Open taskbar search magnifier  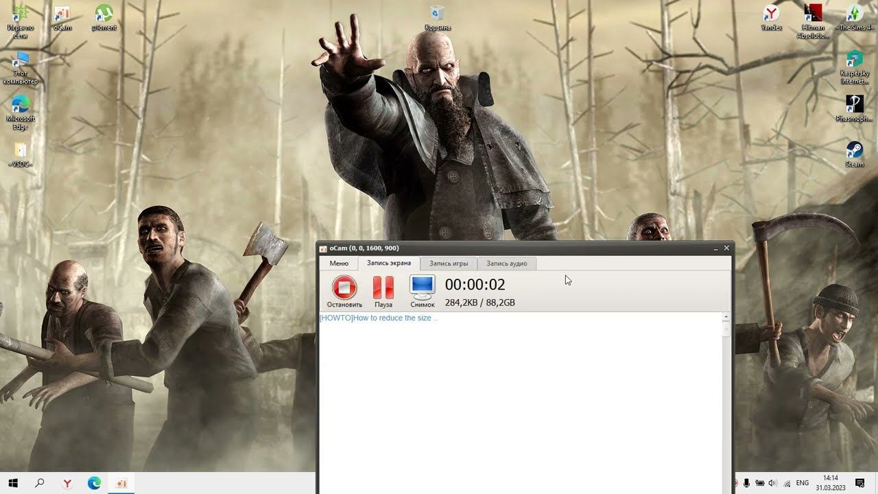pyautogui.click(x=40, y=483)
